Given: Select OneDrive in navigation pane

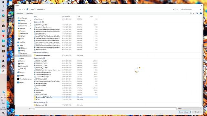Looking at the screenshot, I should pyautogui.click(x=22, y=42).
